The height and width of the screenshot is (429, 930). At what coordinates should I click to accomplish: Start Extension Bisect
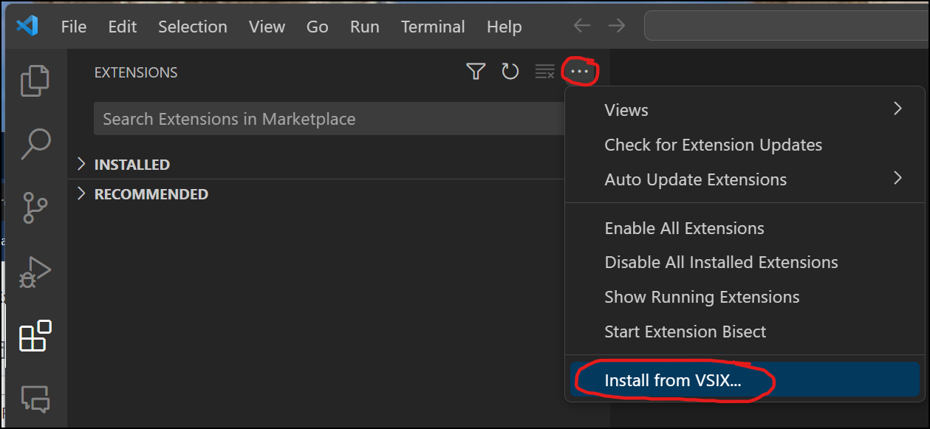(685, 331)
